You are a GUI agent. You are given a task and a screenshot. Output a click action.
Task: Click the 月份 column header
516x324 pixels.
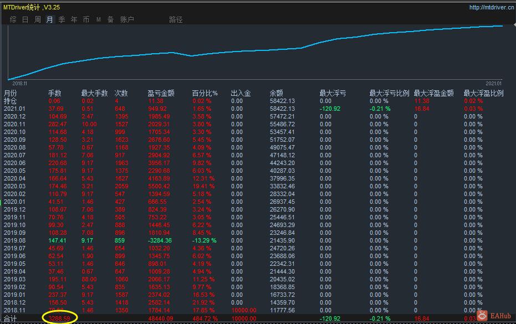(x=10, y=93)
